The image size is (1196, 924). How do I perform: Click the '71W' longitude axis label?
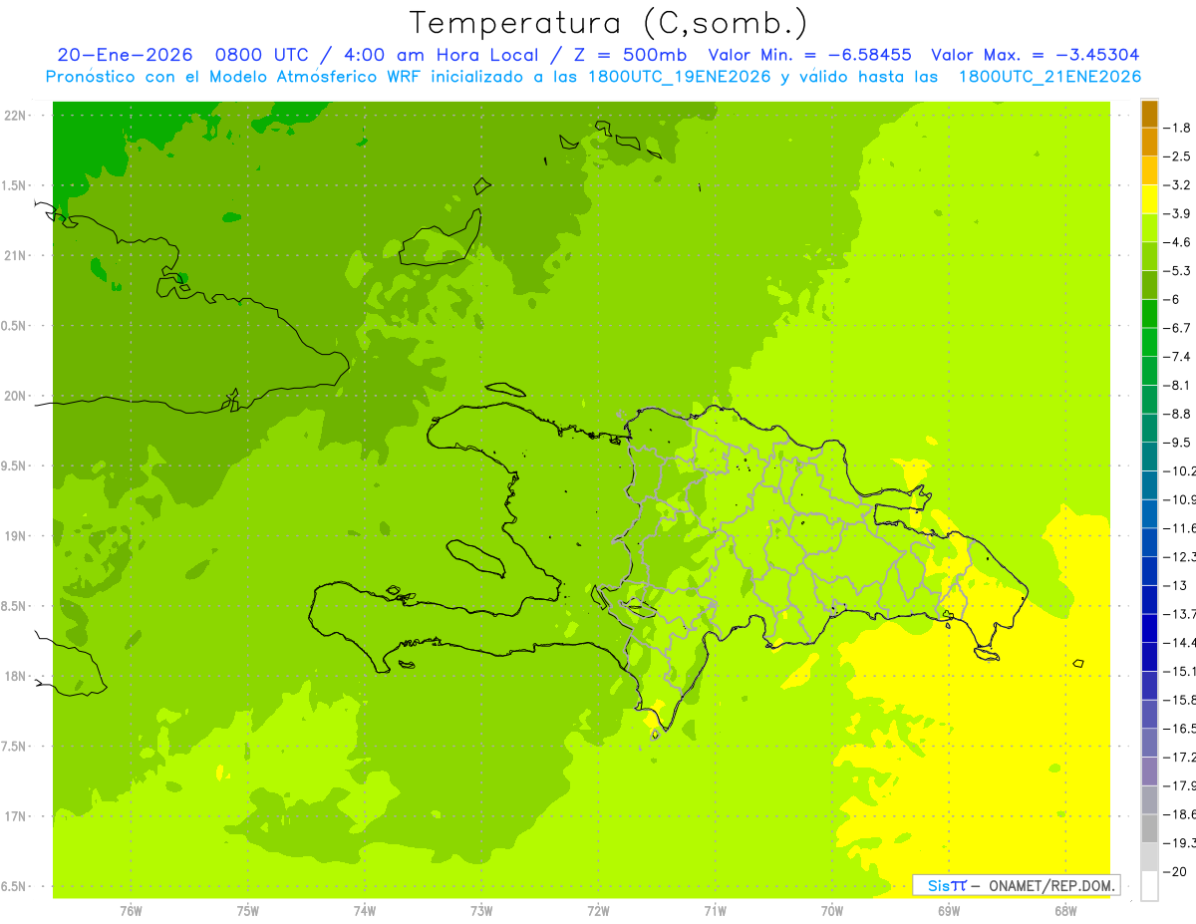pyautogui.click(x=715, y=911)
